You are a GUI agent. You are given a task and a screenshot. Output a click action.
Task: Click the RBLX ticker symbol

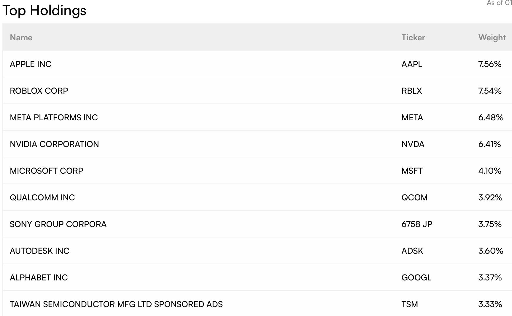click(x=411, y=91)
